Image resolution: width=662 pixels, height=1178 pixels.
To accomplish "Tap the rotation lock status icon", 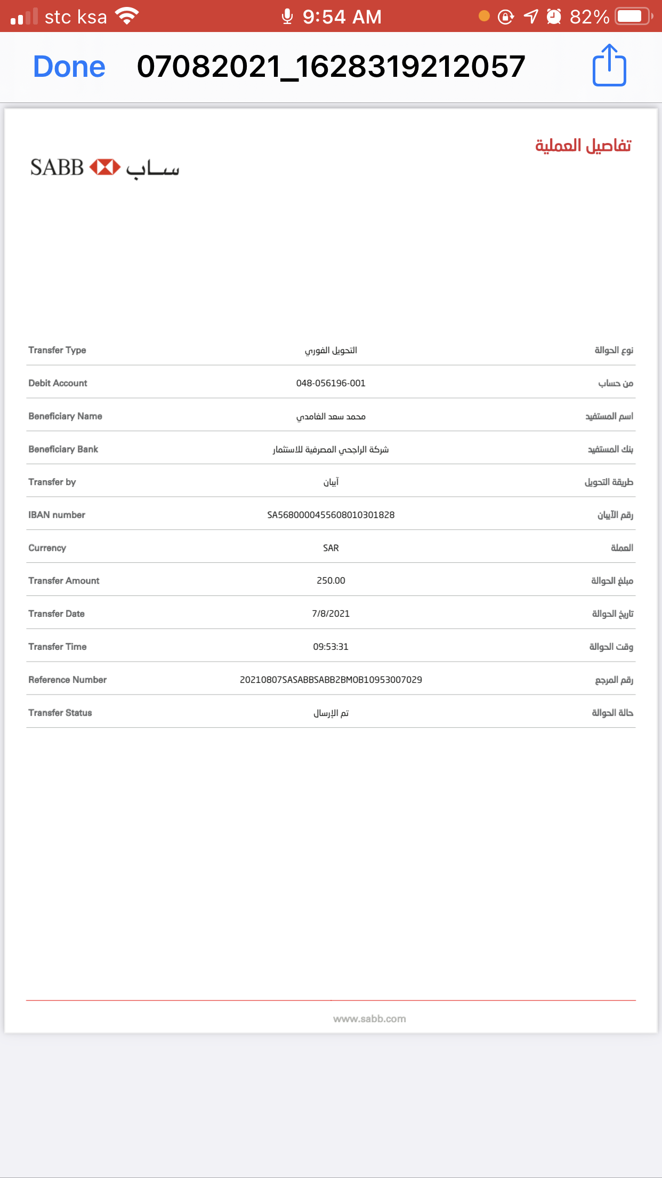I will (x=506, y=17).
